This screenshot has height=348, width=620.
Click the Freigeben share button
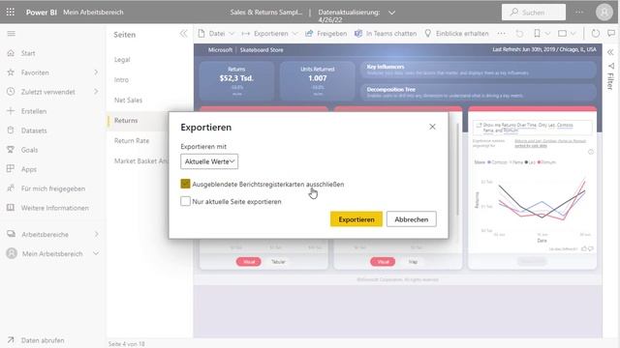(326, 34)
